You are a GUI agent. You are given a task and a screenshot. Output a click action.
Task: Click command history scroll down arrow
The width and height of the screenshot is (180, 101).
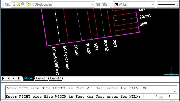[175, 91]
